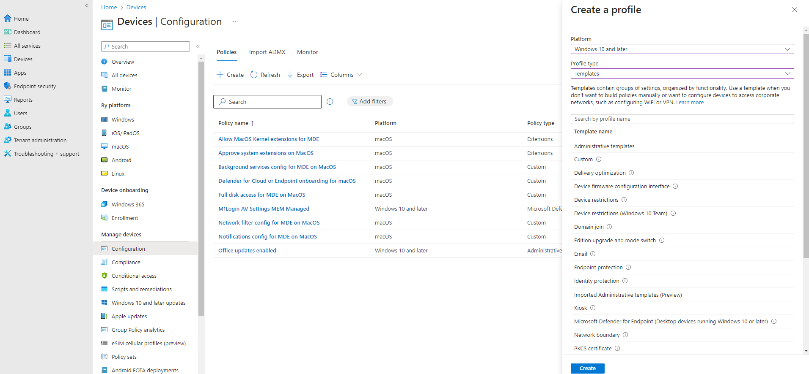Click info icon next to Email template
809x374 pixels.
pos(593,254)
